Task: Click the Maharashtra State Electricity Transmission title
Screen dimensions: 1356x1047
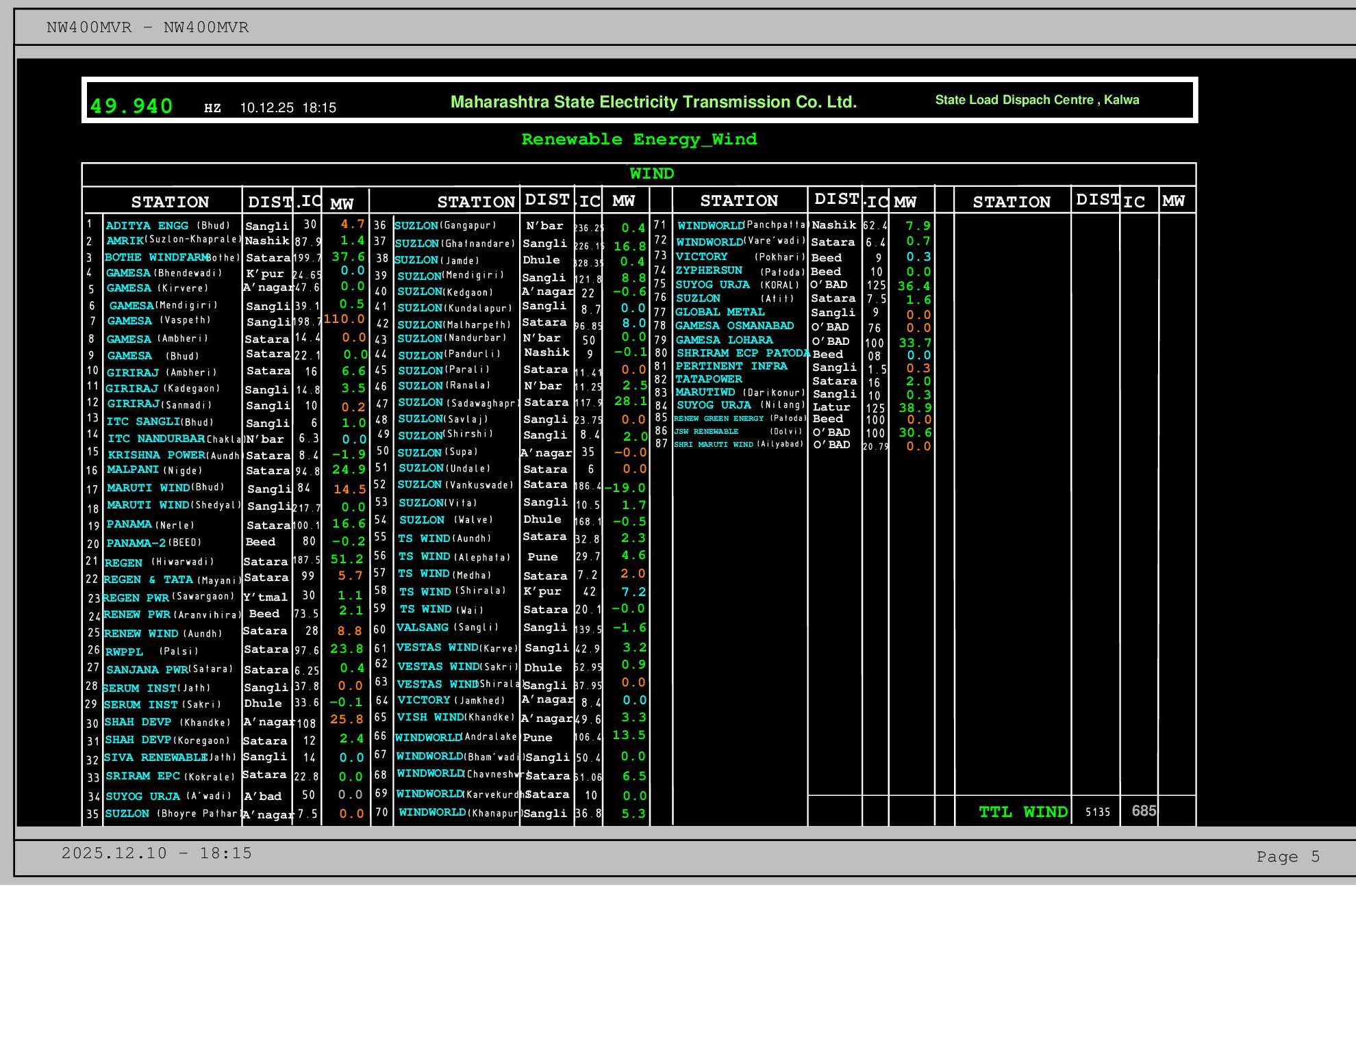Action: point(653,102)
